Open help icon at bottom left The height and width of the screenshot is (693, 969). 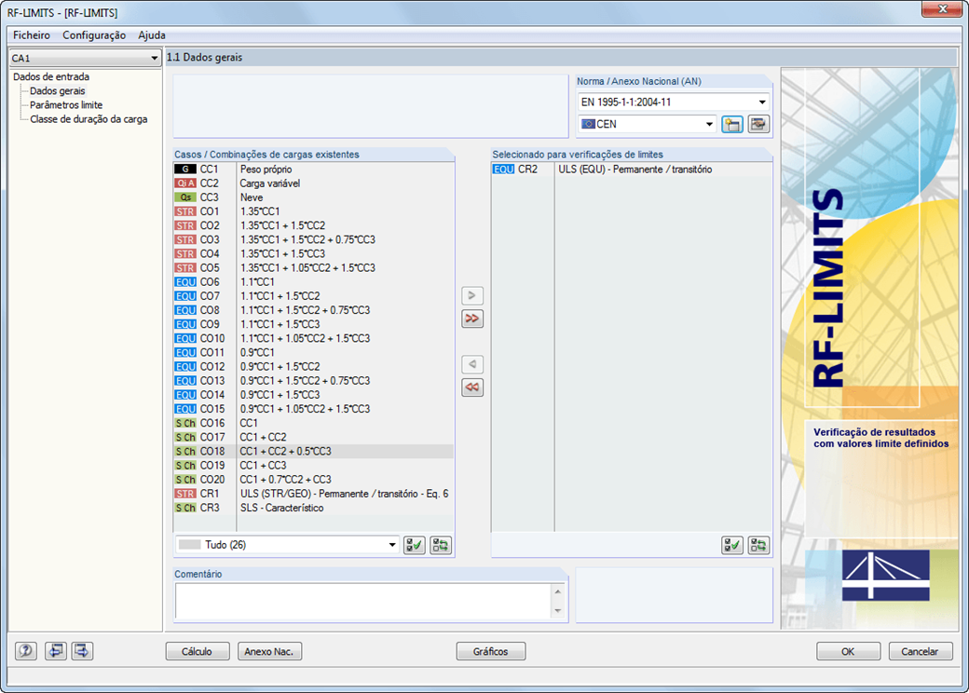(25, 651)
